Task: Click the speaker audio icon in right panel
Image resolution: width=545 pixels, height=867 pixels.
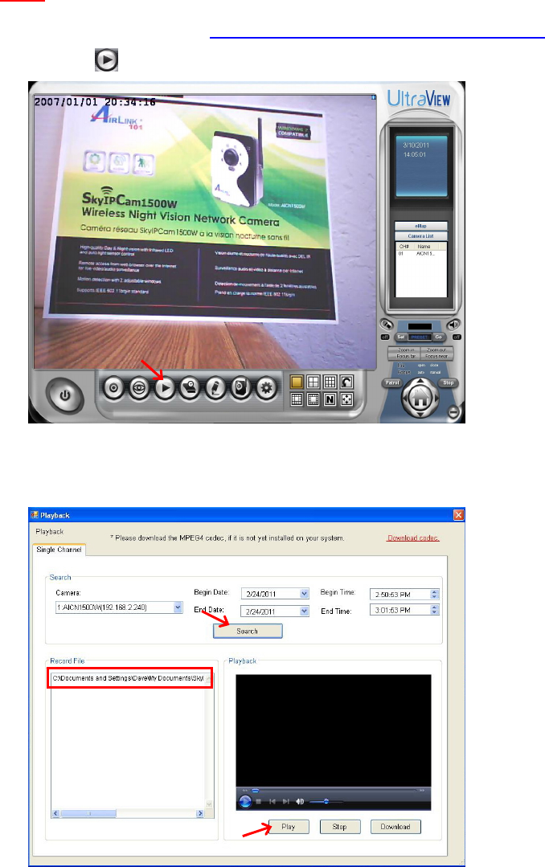Action: (x=453, y=325)
